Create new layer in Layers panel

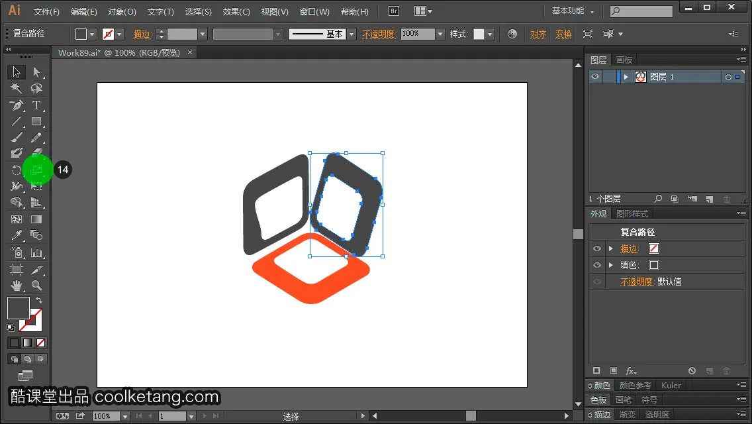(x=710, y=199)
